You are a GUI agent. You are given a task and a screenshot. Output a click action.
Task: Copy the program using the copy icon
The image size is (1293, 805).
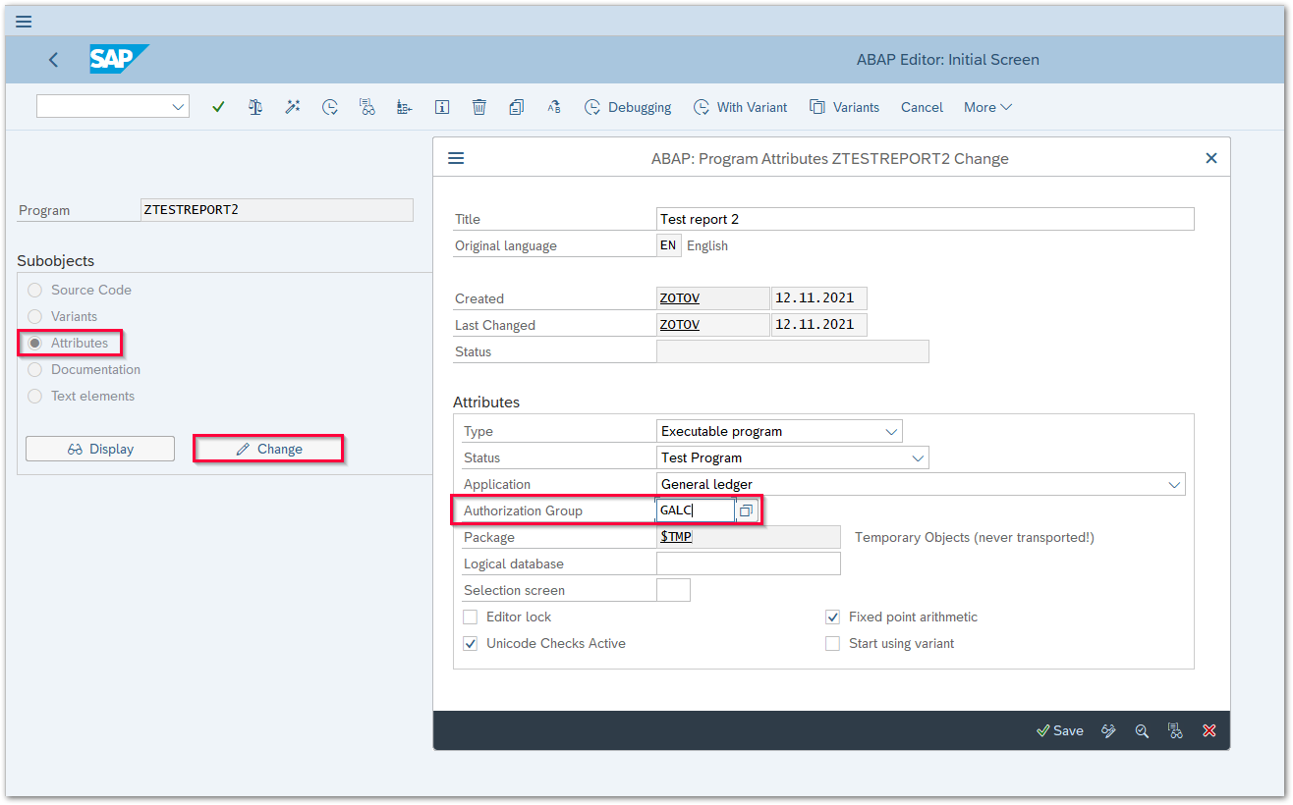[x=516, y=107]
